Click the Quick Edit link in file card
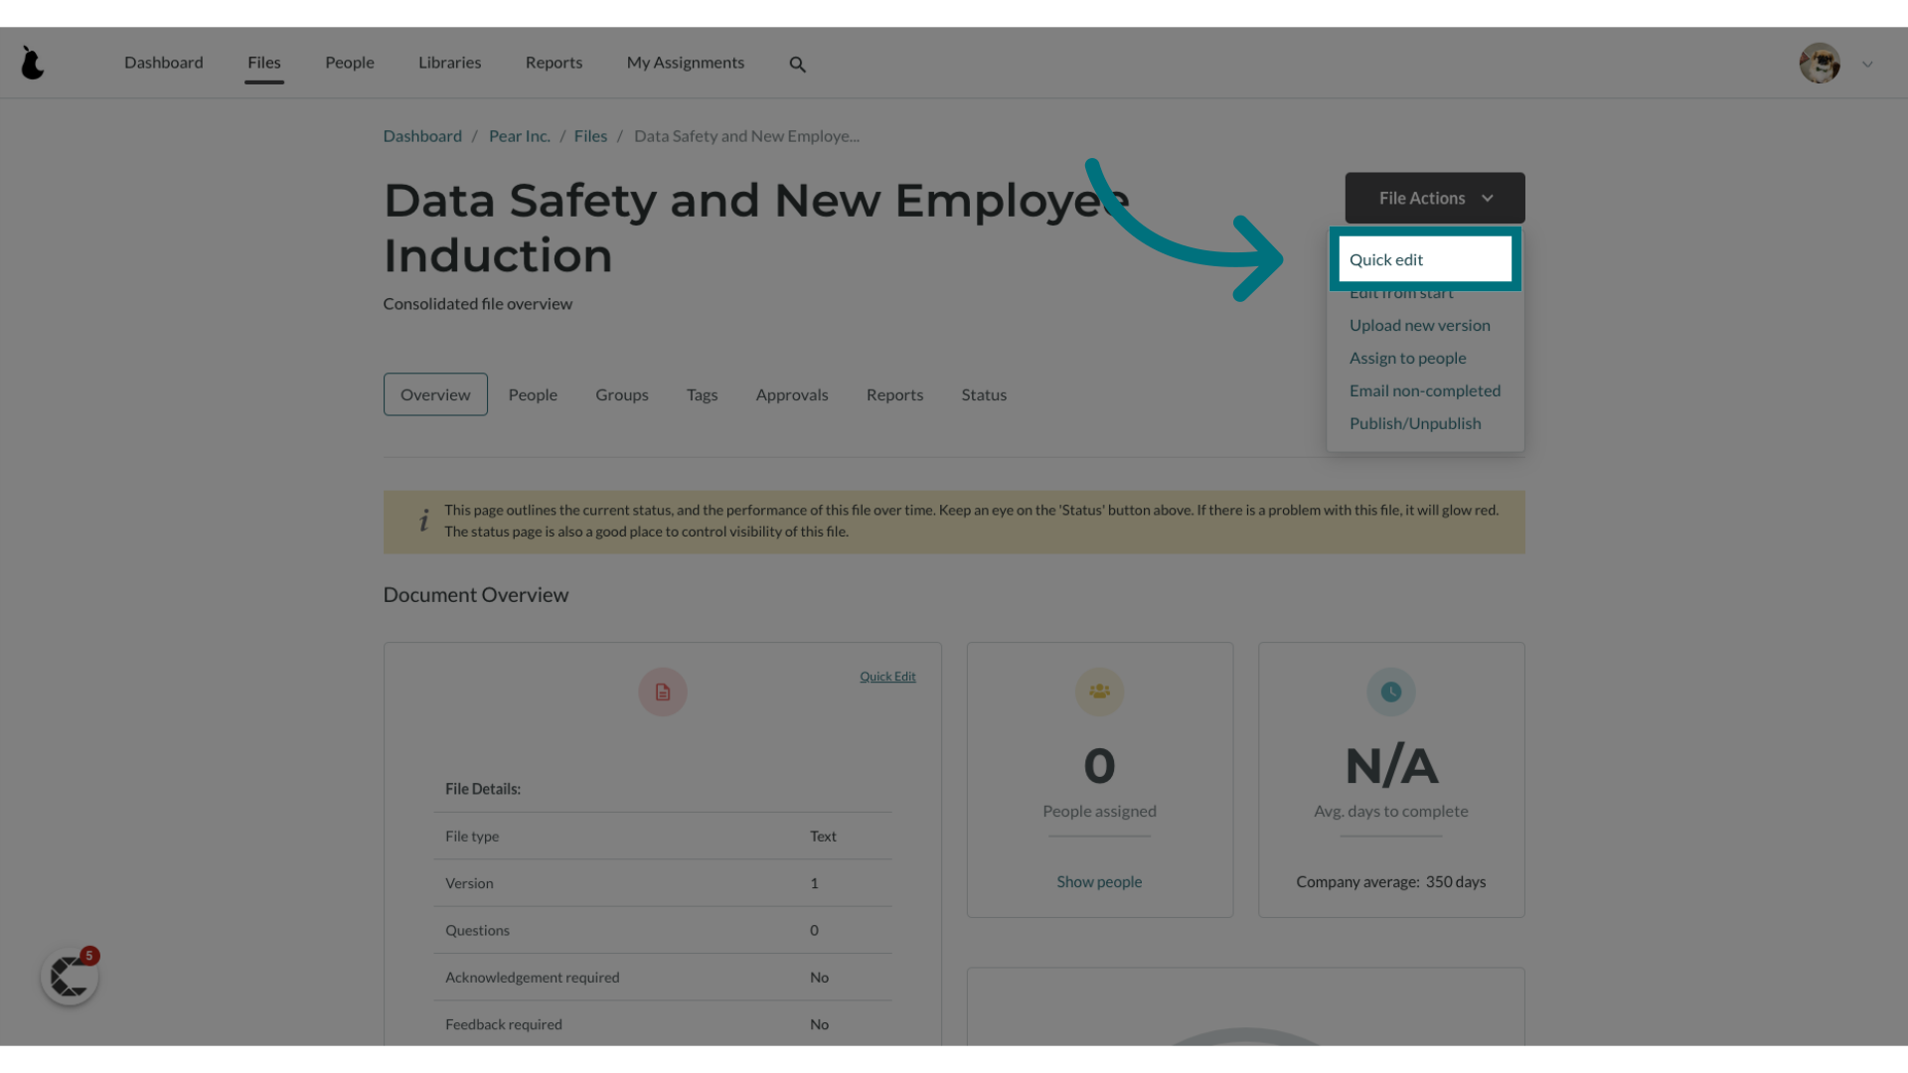1908x1073 pixels. pos(887,677)
